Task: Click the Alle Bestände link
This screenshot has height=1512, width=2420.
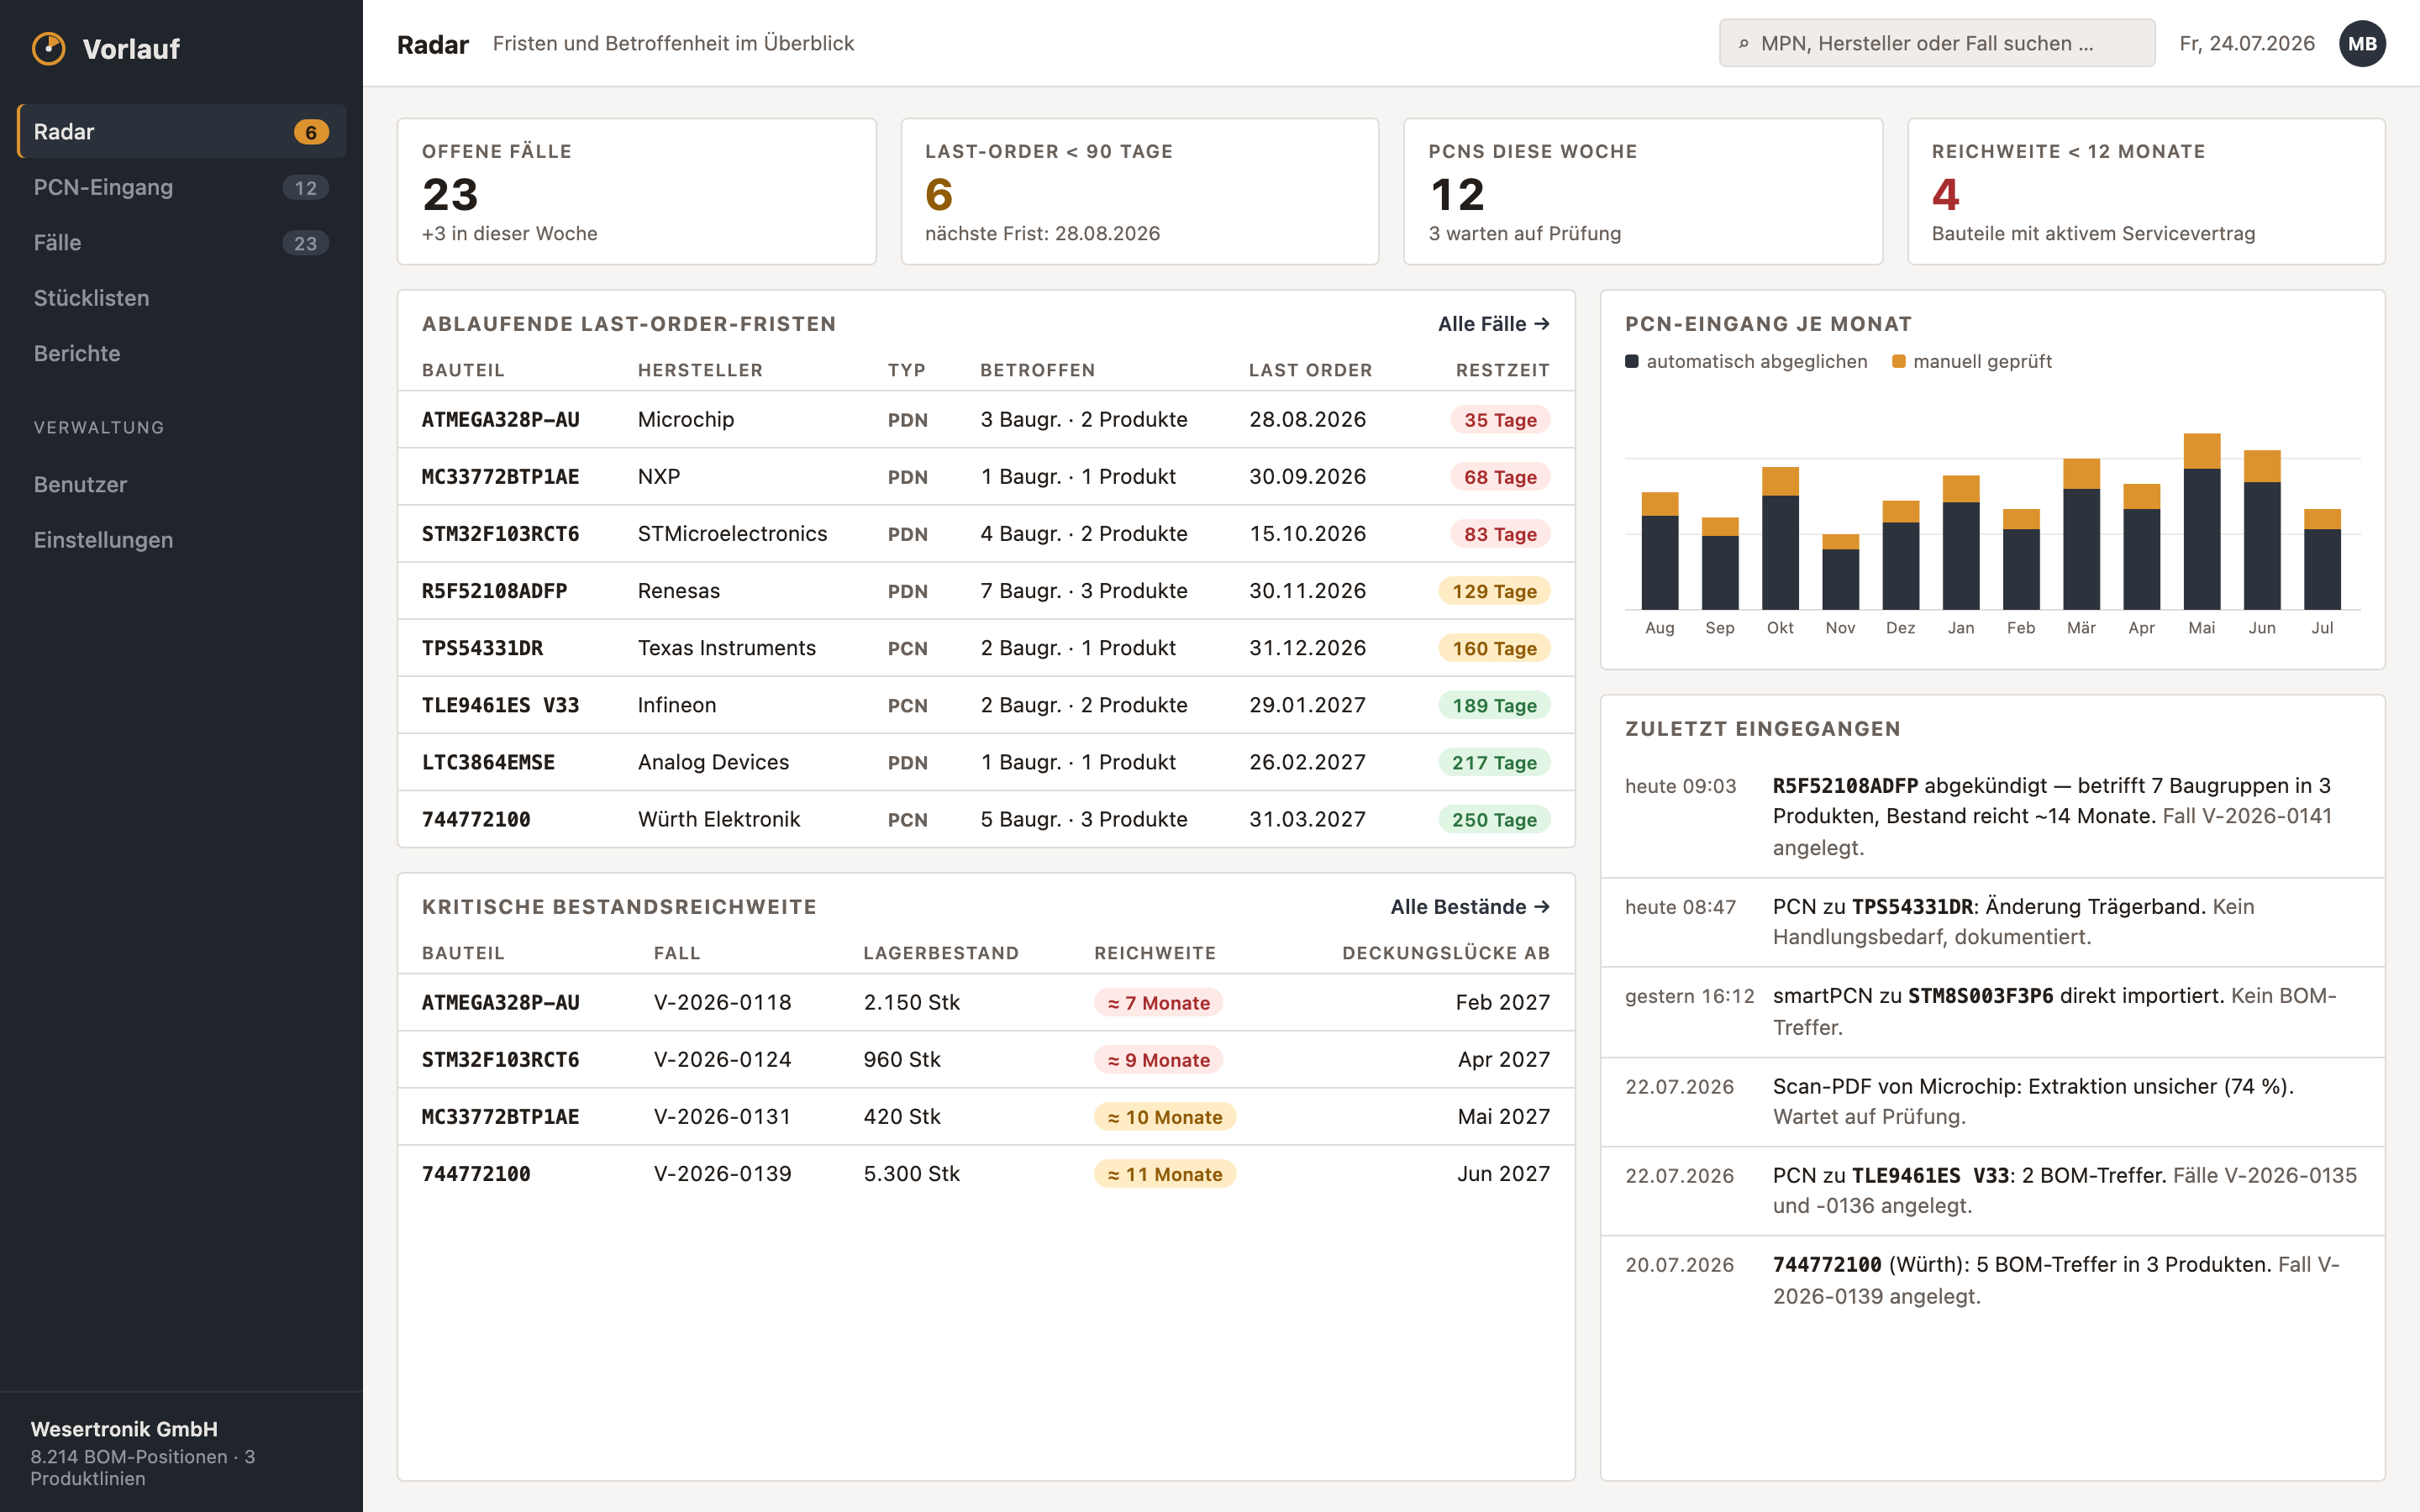Action: click(1470, 907)
